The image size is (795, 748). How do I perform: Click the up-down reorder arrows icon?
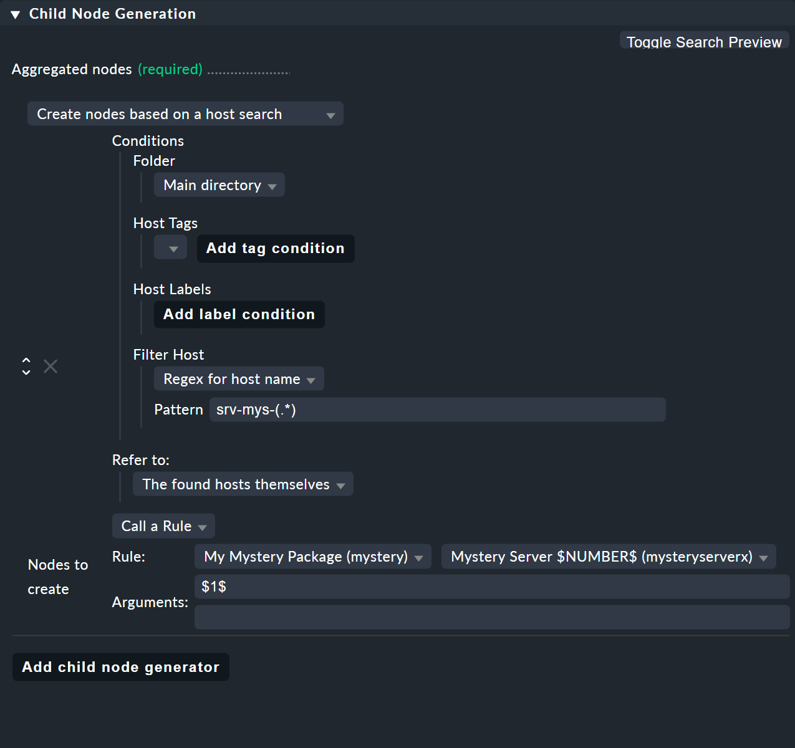26,366
